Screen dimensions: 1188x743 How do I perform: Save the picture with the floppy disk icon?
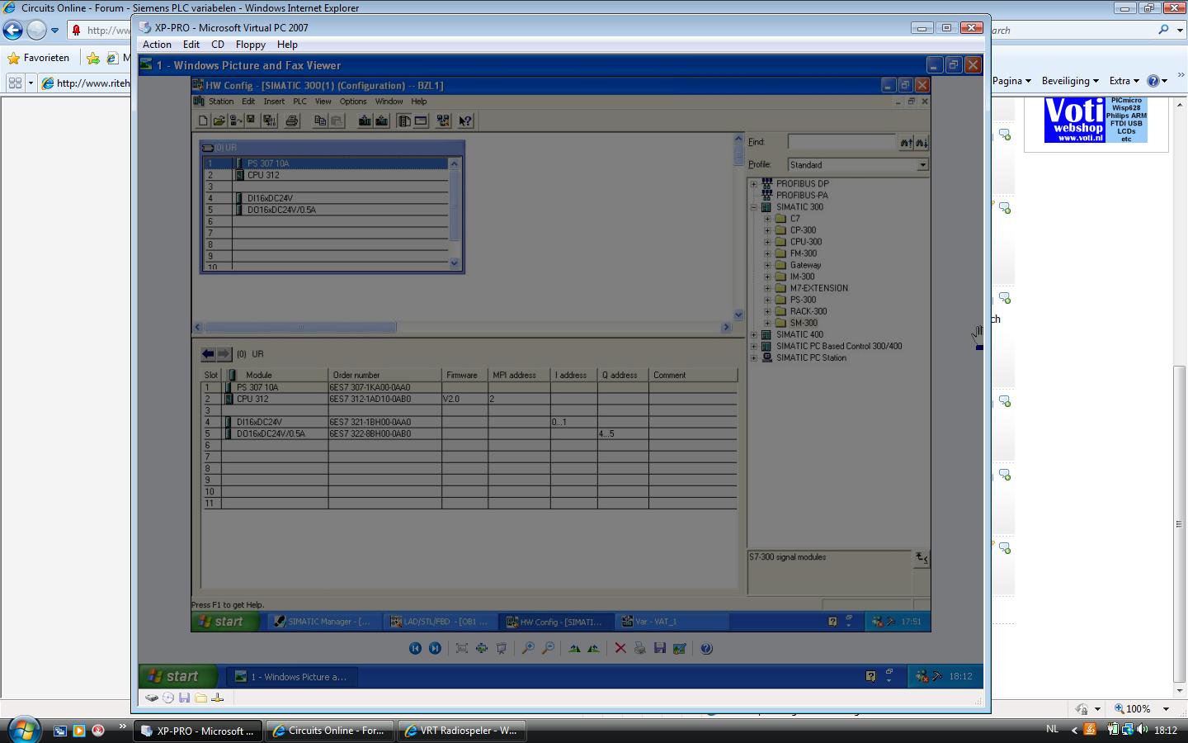click(x=660, y=649)
